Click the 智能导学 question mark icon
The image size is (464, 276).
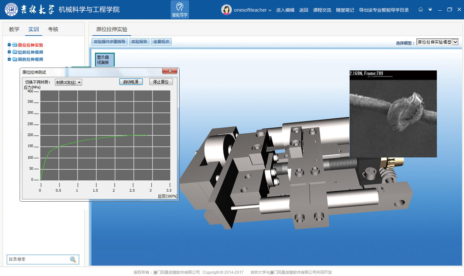point(180,7)
